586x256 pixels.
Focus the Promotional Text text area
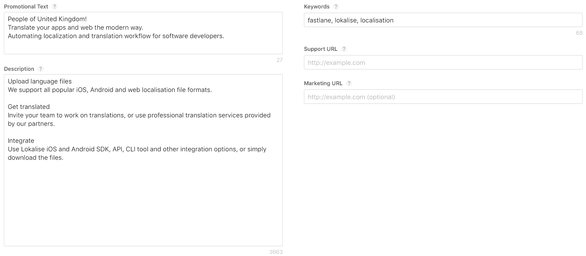point(143,45)
